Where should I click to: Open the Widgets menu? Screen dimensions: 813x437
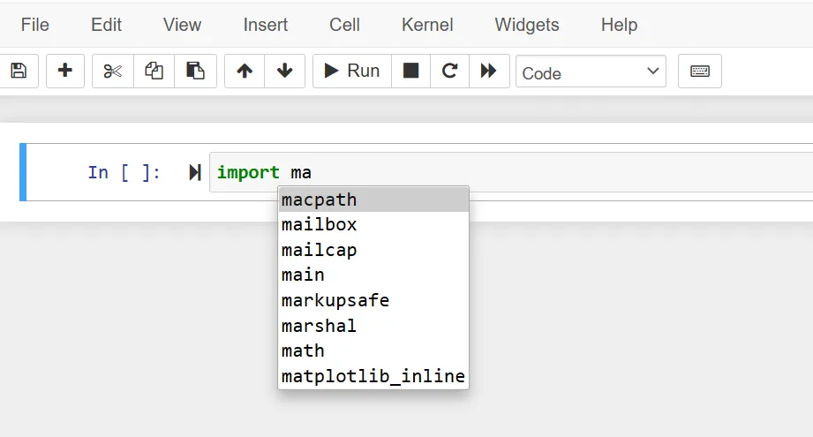coord(527,25)
